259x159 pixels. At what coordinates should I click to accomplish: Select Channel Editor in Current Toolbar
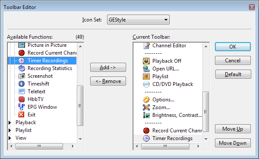tap(169, 46)
